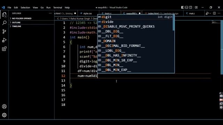This screenshot has width=223, height=125.
Task: Run the C file with play button
Action: point(207,13)
